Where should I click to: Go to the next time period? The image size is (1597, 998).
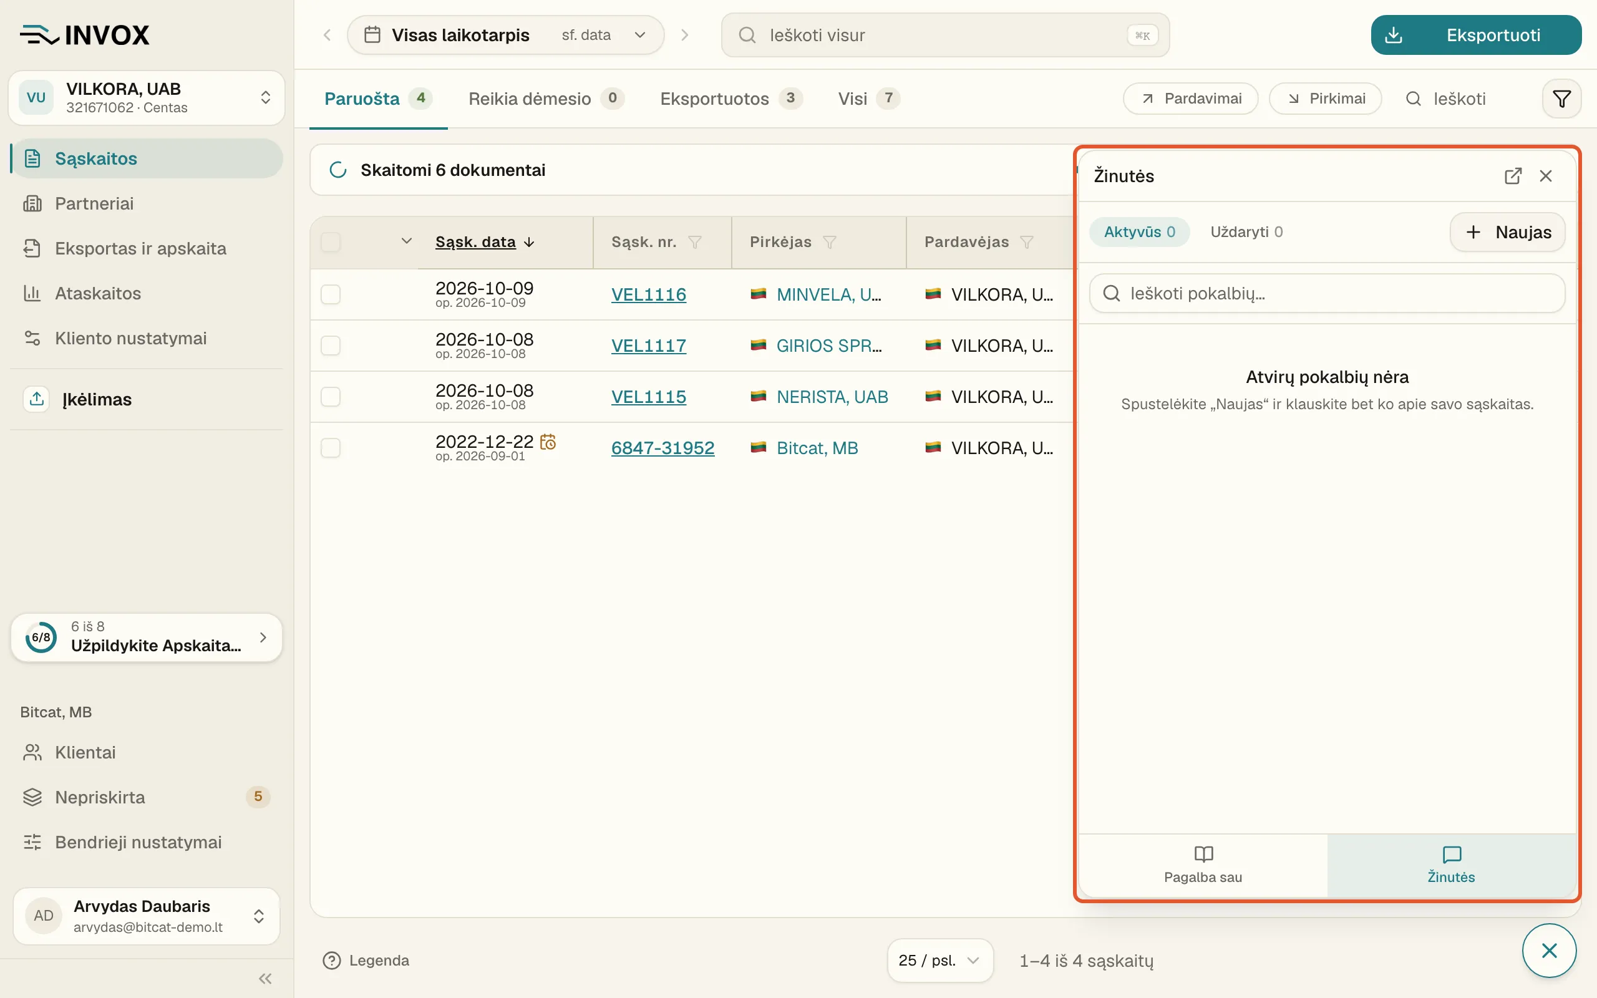[685, 35]
